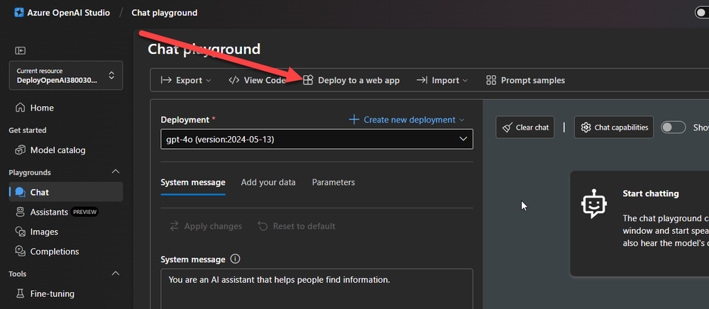Click the Completions icon in sidebar

(20, 251)
